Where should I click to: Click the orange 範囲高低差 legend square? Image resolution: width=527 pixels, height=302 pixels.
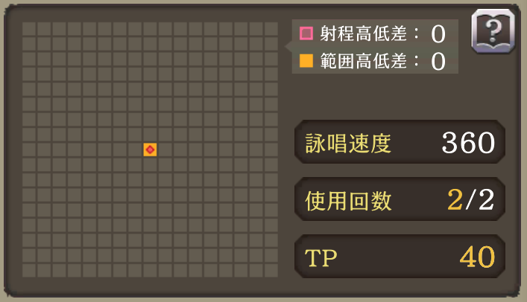click(x=306, y=61)
